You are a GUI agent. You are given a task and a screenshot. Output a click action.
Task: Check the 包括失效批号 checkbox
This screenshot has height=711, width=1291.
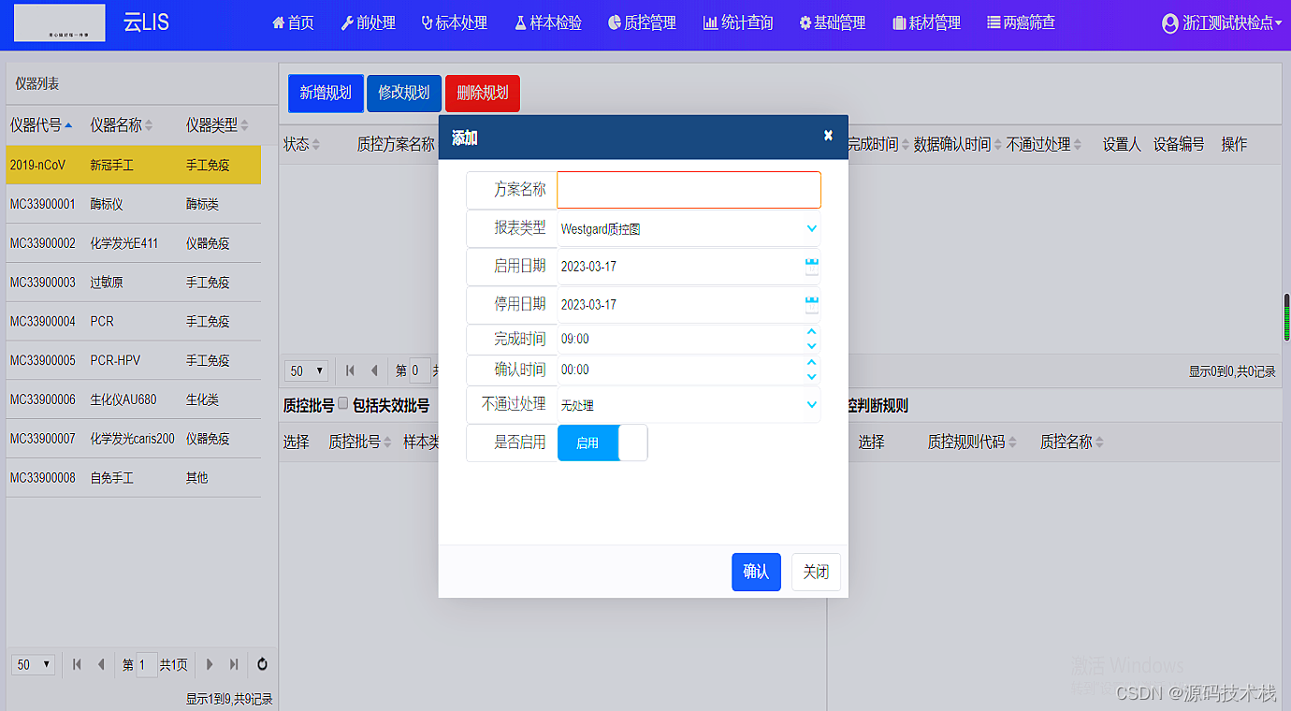click(342, 404)
